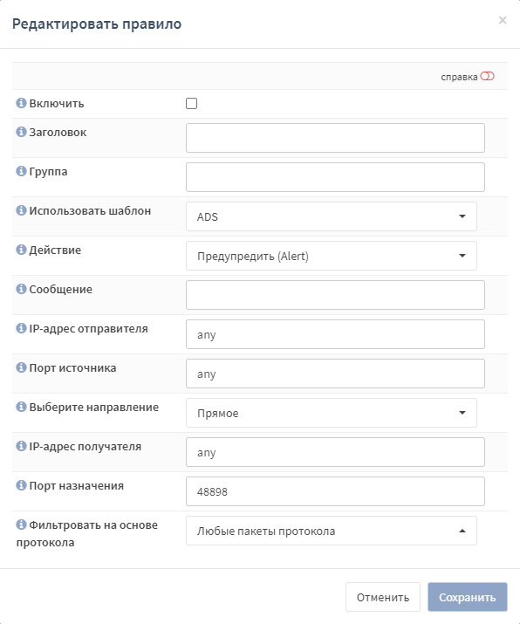The height and width of the screenshot is (624, 520).
Task: Open the Выберите направление Прямое dropdown
Action: click(x=331, y=413)
